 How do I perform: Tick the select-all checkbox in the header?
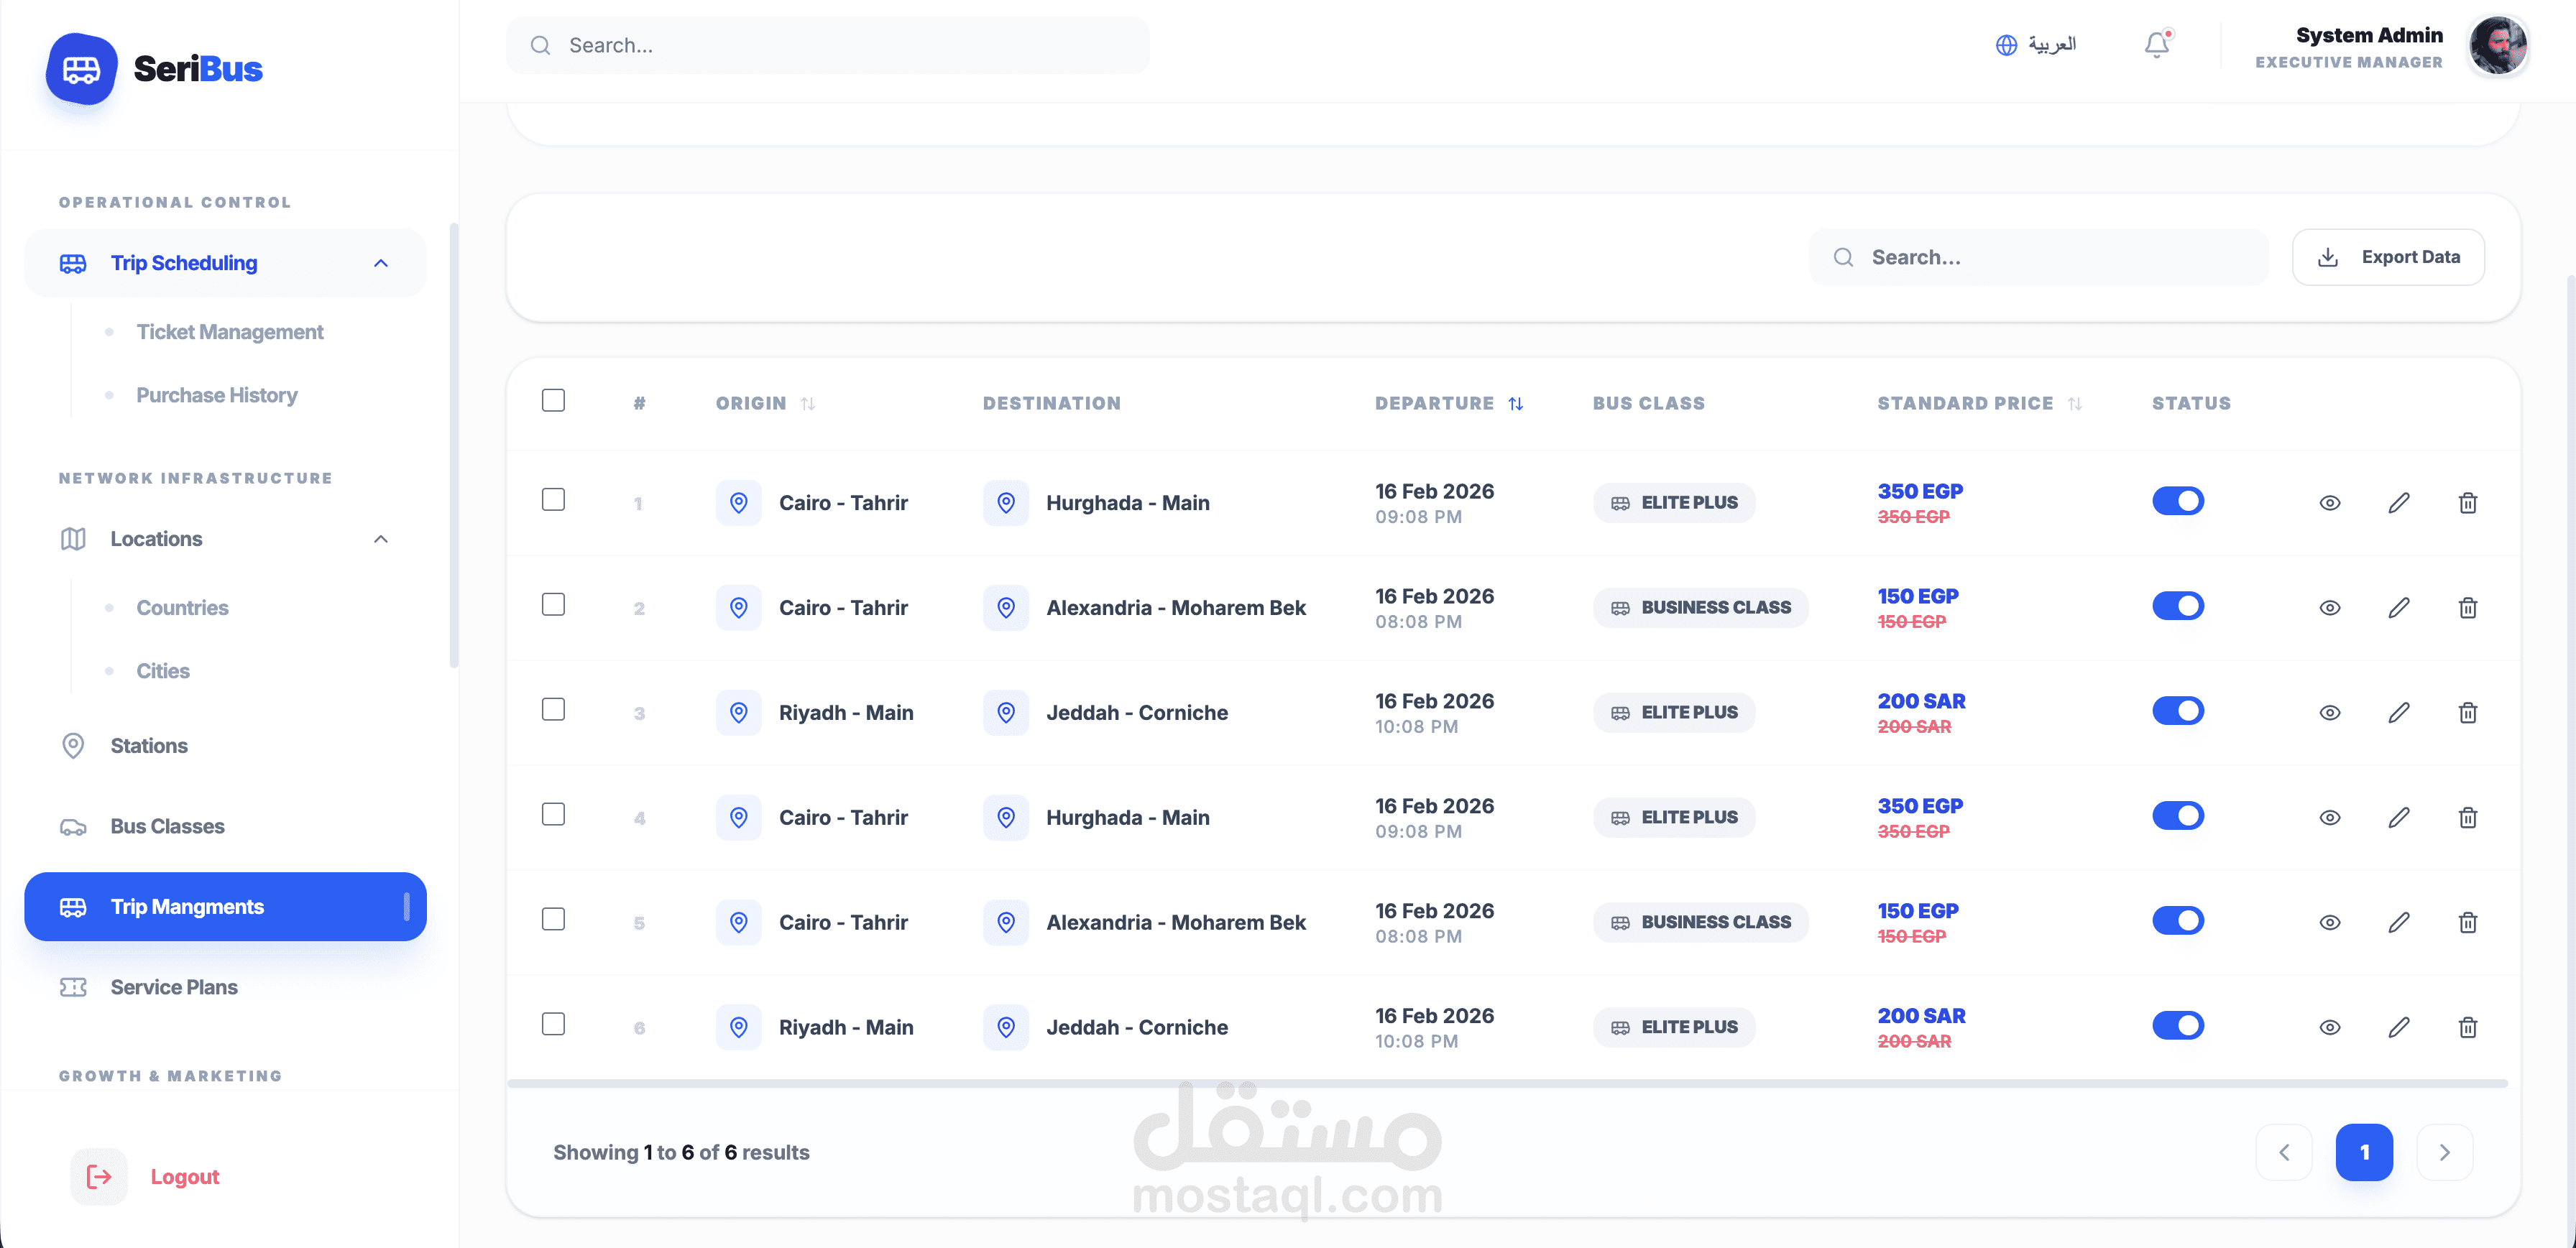point(553,401)
